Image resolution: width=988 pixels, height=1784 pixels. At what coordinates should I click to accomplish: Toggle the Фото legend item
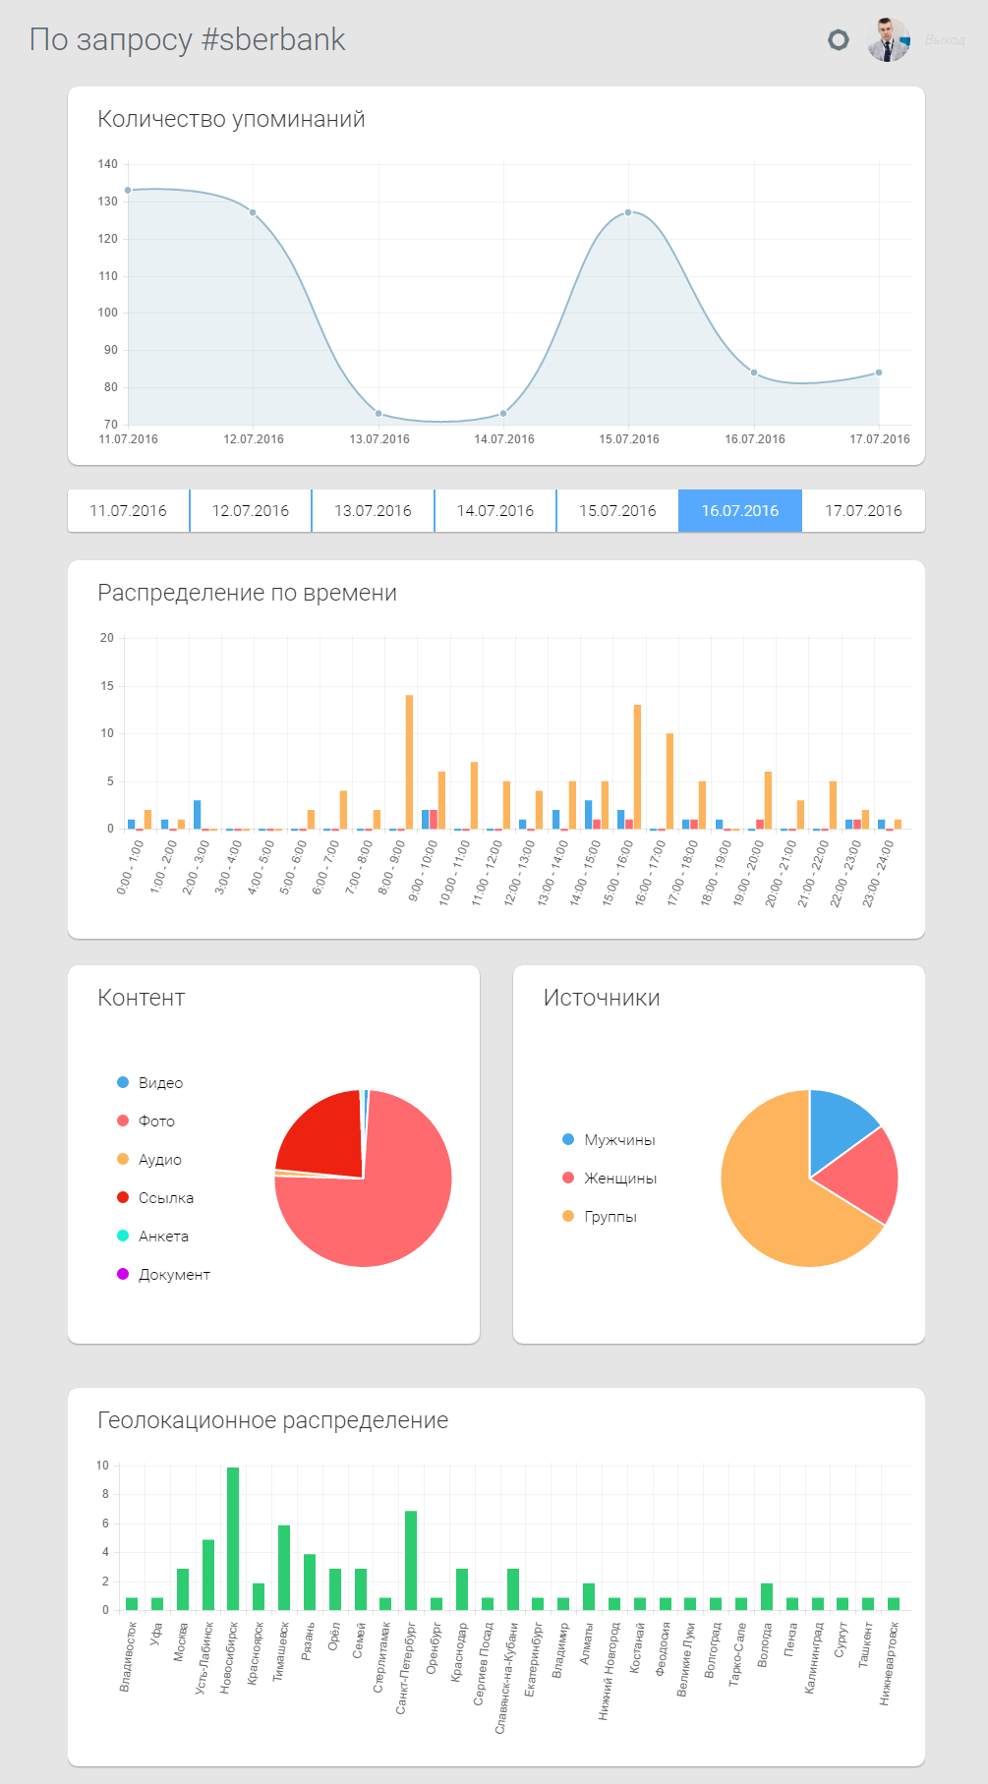(145, 1121)
